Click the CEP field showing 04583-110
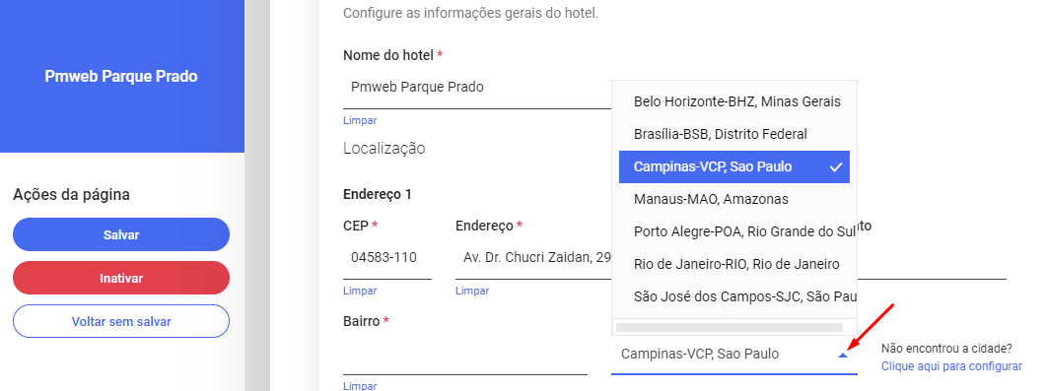 pyautogui.click(x=386, y=258)
